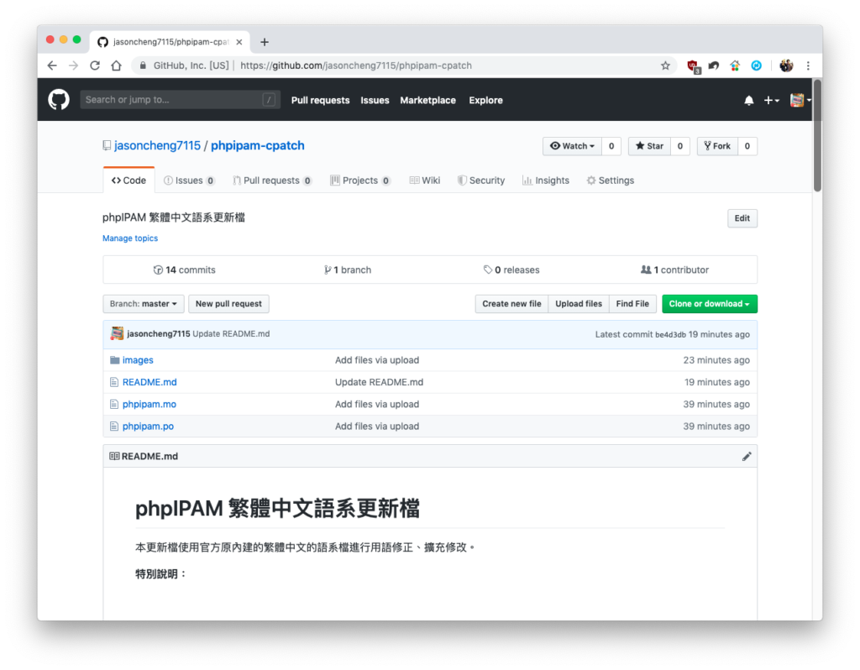Open the notifications bell

(748, 101)
